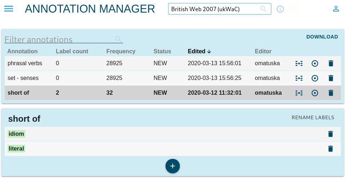Focus the Filter annotations field
The height and width of the screenshot is (179, 345).
[x=59, y=39]
